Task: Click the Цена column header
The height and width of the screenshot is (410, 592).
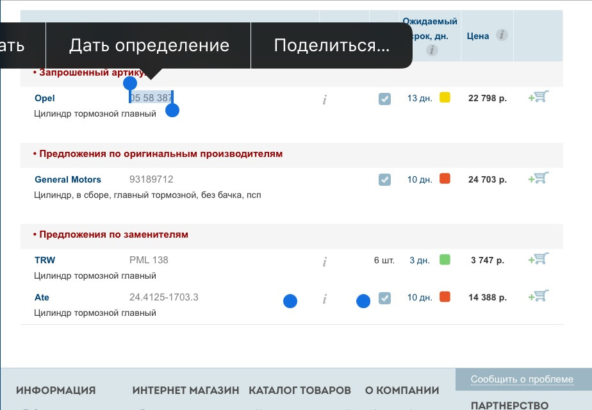Action: point(477,37)
